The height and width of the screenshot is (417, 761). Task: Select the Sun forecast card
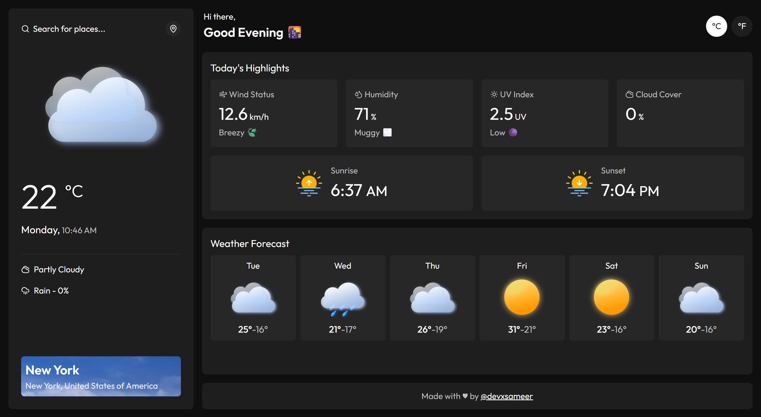pyautogui.click(x=701, y=297)
